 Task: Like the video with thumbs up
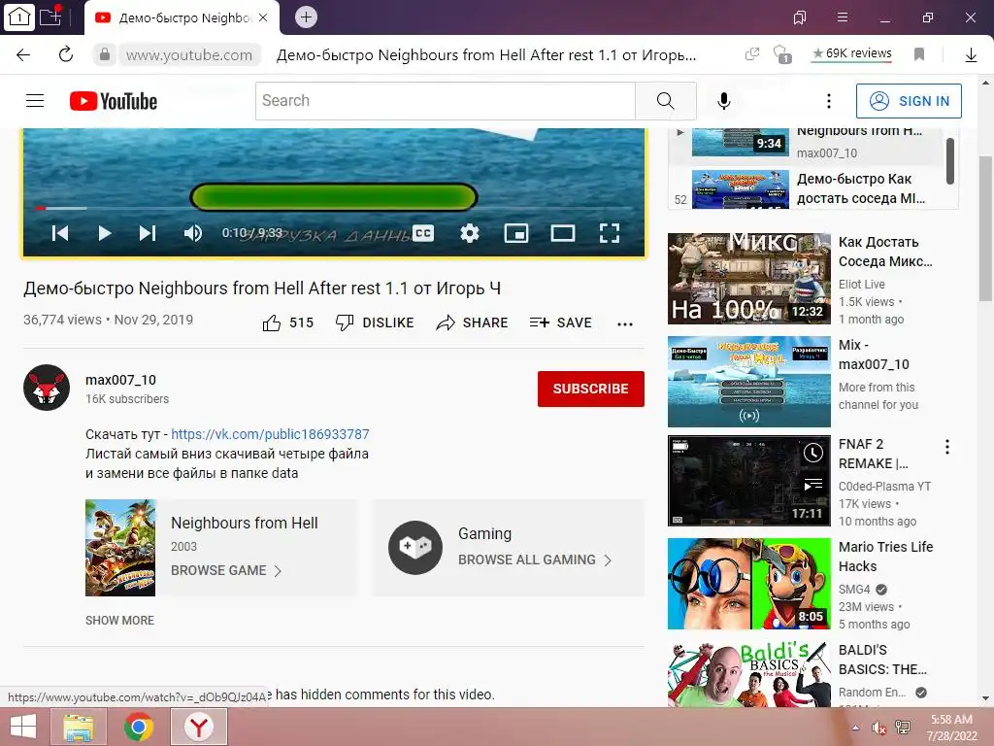coord(287,322)
